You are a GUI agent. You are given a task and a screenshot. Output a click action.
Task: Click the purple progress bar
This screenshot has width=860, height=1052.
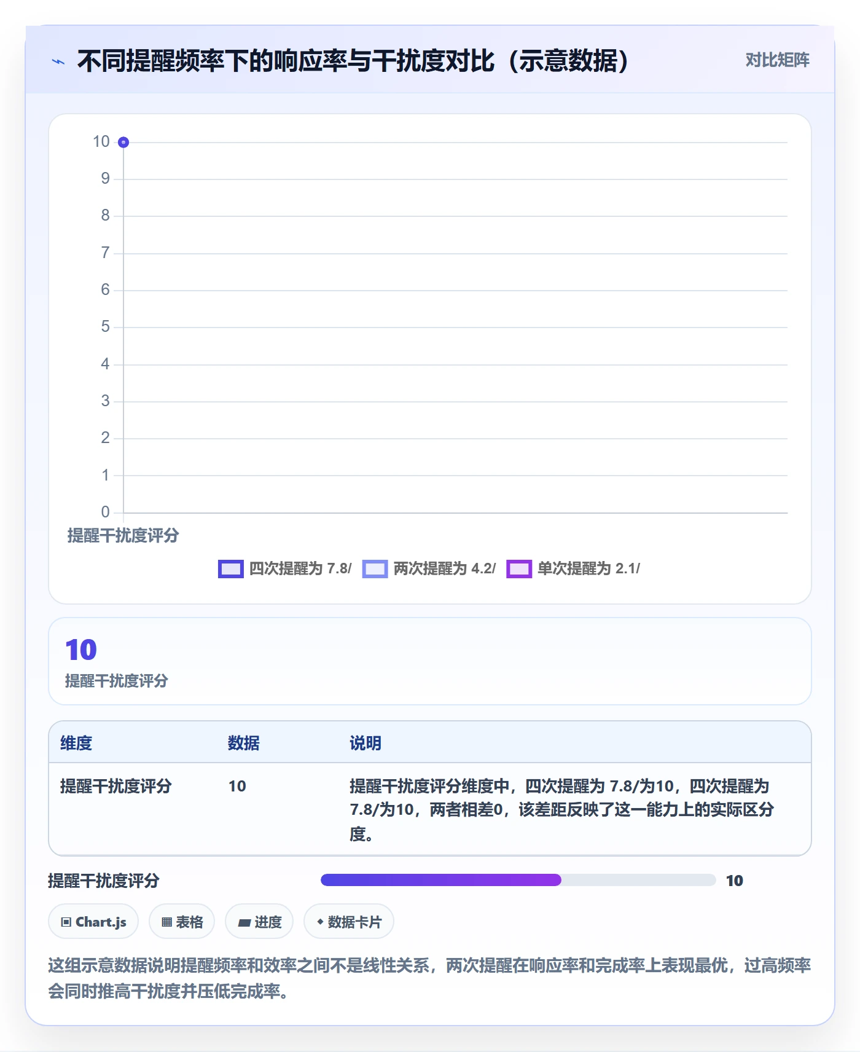[x=518, y=880]
